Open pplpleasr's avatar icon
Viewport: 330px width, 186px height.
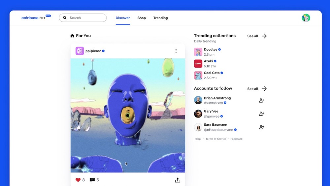(x=80, y=51)
